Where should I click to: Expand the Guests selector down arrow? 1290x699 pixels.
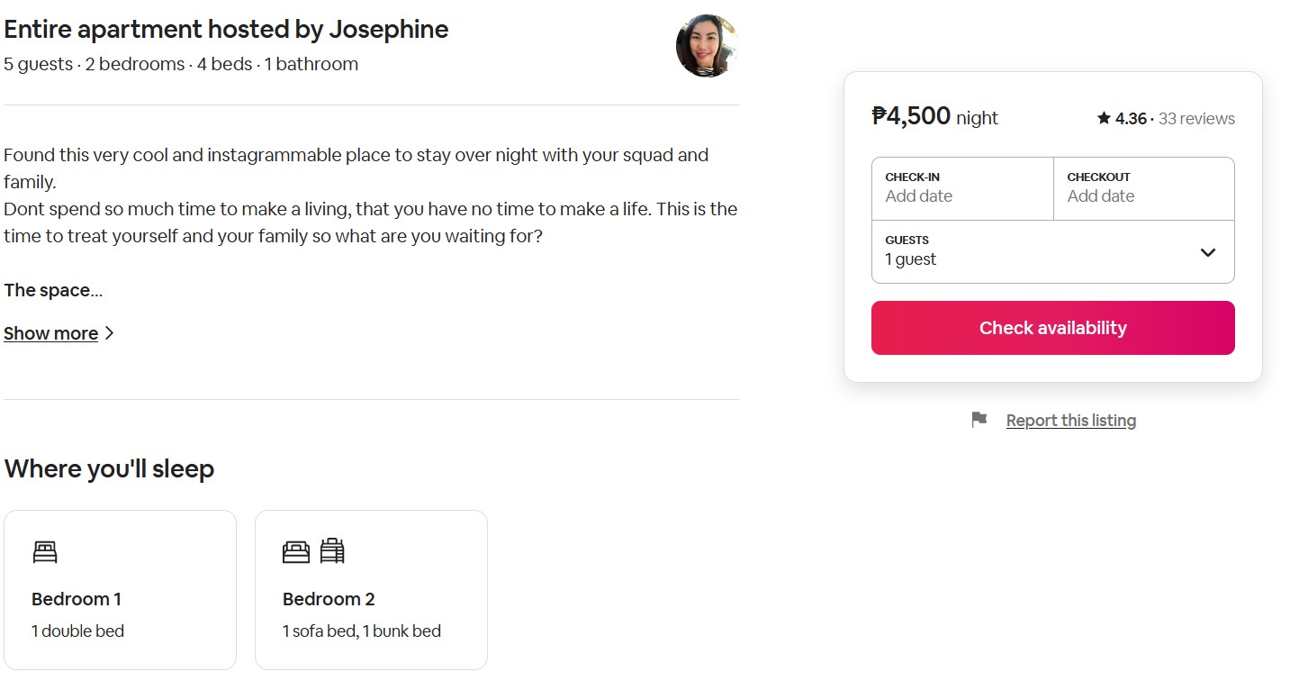[1208, 252]
